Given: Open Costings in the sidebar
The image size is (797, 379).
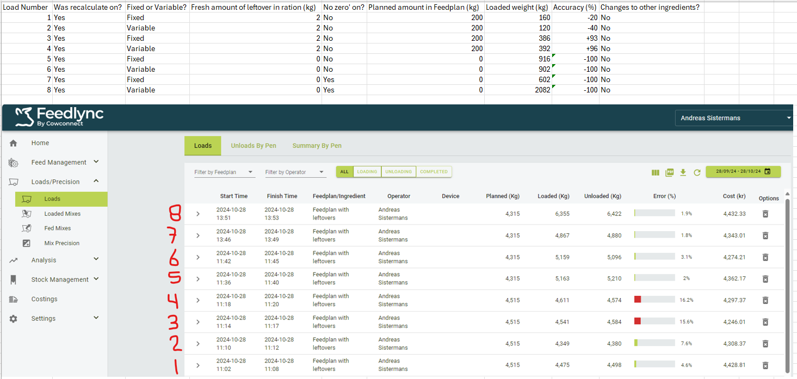Looking at the screenshot, I should pyautogui.click(x=44, y=299).
